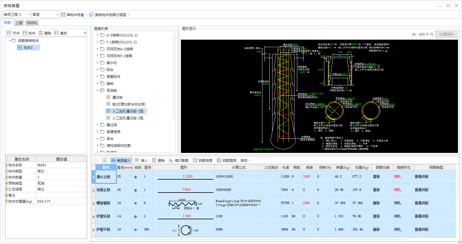Click the 单构件存盘 save icon
This screenshot has width=462, height=244.
(x=63, y=15)
